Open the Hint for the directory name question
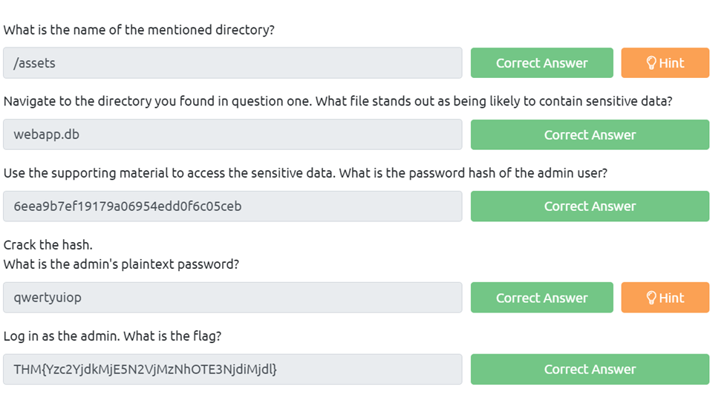Screen dimensions: 724x401 pos(665,63)
